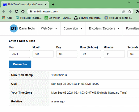The image size is (139, 112).
Task: Click the browser forward arrow
Action: tap(10, 11)
